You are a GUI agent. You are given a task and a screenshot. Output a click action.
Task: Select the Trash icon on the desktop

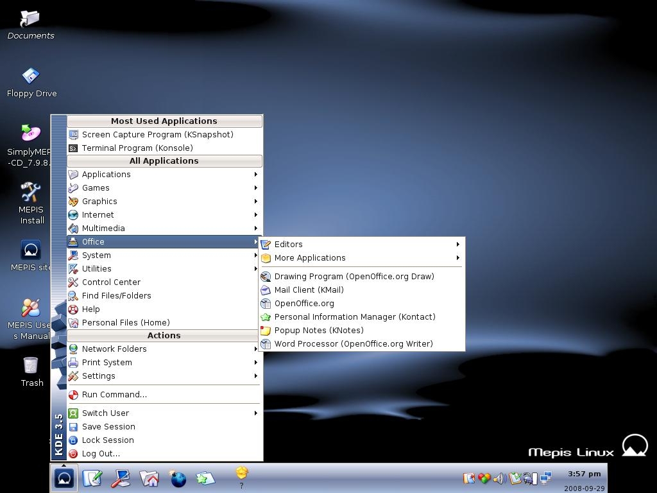(31, 365)
